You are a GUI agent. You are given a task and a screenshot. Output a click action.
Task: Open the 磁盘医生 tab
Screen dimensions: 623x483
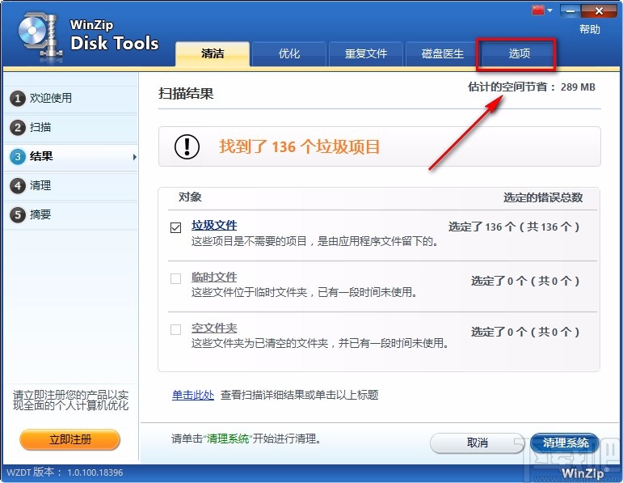click(443, 53)
